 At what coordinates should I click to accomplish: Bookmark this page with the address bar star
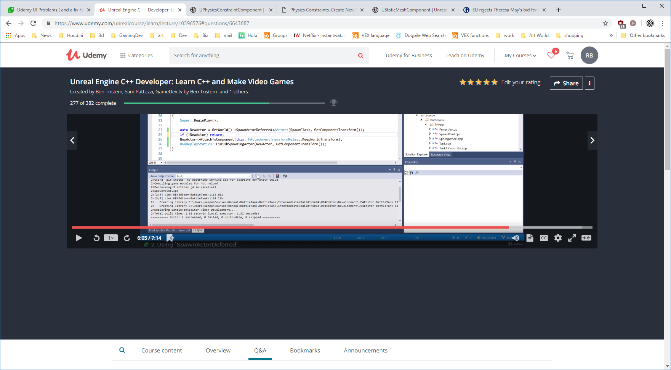605,23
